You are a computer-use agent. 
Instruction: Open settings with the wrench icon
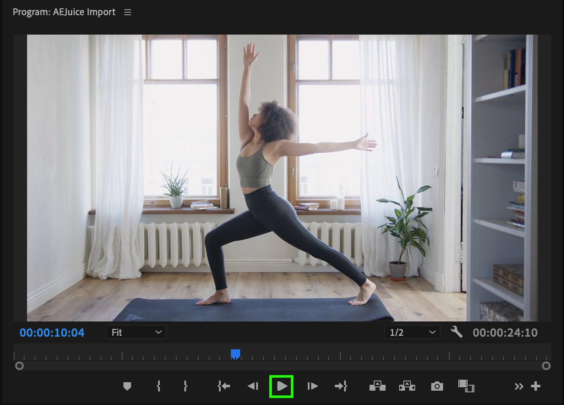(x=457, y=332)
